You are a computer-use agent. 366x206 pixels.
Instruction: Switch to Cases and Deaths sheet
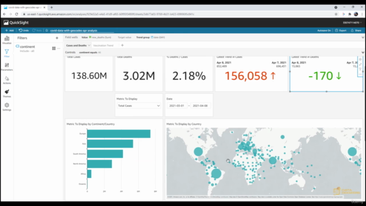pyautogui.click(x=76, y=45)
